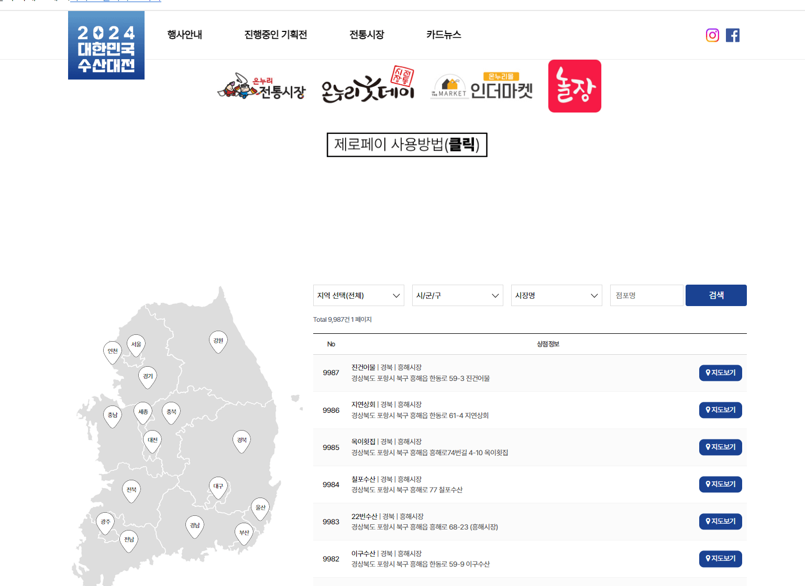Click the 검색 search button
The height and width of the screenshot is (586, 805).
point(716,295)
